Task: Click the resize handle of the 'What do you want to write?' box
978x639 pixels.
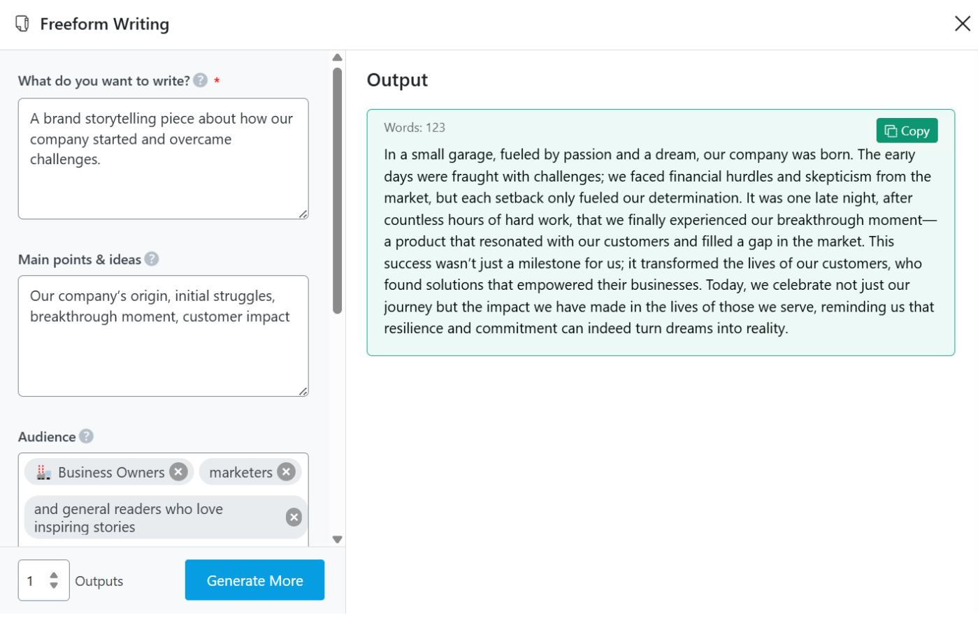Action: (303, 214)
